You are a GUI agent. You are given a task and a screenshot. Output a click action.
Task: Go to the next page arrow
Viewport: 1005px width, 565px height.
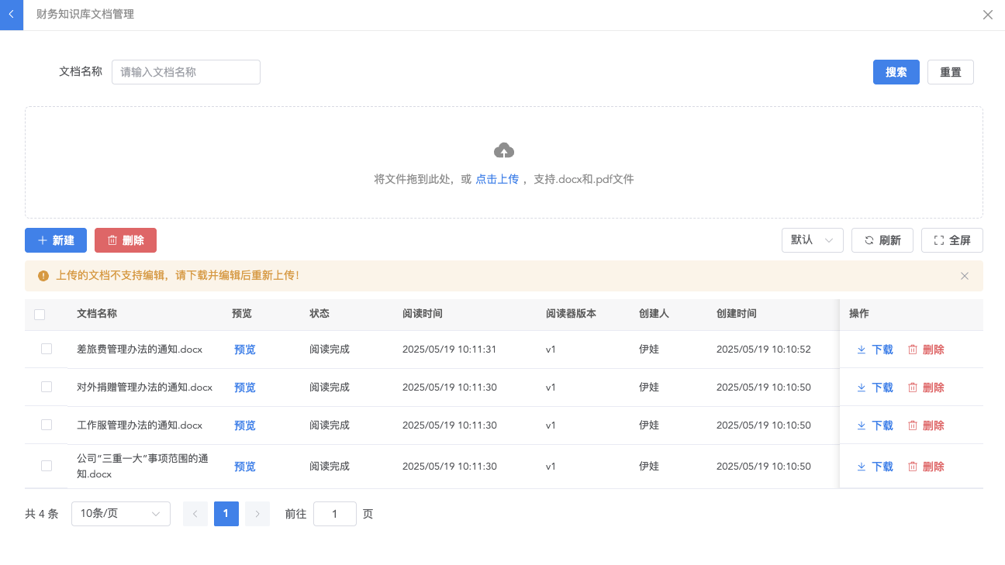257,514
